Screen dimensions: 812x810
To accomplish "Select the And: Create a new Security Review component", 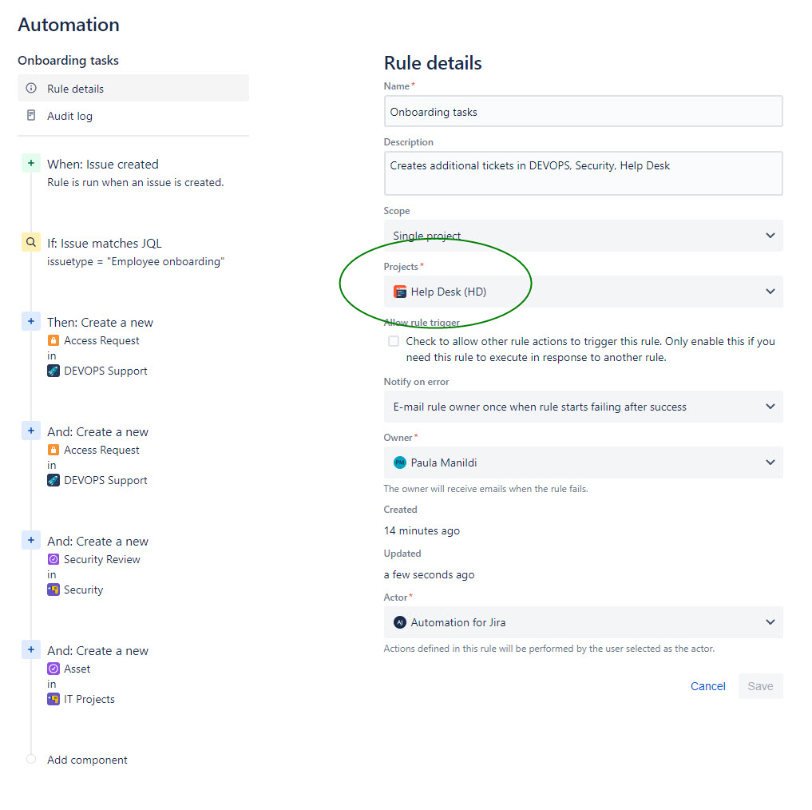I will pyautogui.click(x=97, y=541).
